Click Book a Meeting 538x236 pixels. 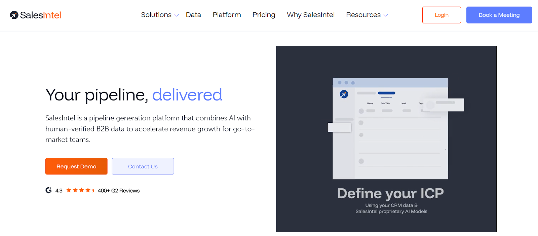pos(499,15)
